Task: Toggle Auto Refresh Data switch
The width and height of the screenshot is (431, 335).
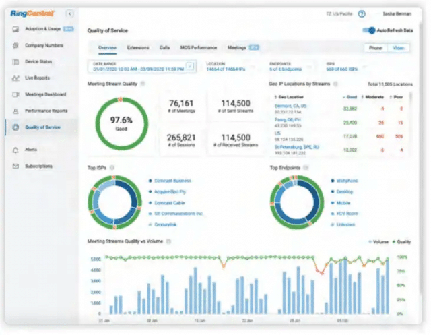Action: tap(368, 30)
